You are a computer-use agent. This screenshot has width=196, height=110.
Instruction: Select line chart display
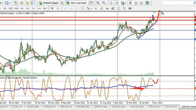point(141,3)
